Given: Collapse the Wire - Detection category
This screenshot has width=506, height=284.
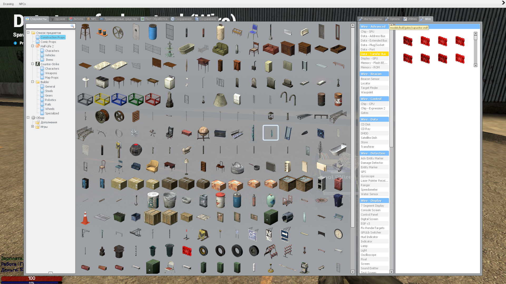Looking at the screenshot, I should [x=374, y=153].
